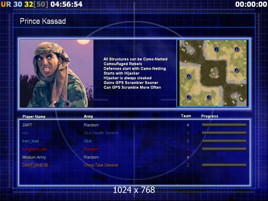268x201 pixels.
Task: Click ZART's loading progress bar
Action: click(x=224, y=125)
